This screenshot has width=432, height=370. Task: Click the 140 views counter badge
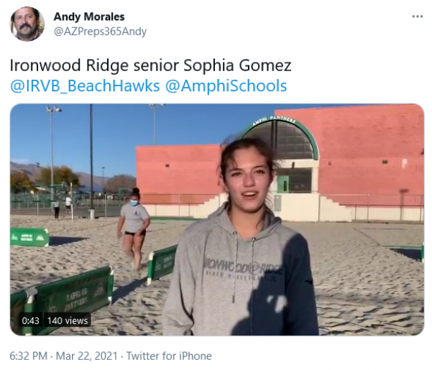tap(68, 320)
